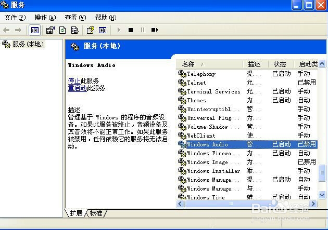Click the gear icon beside Volume Shadow

[x=182, y=127]
